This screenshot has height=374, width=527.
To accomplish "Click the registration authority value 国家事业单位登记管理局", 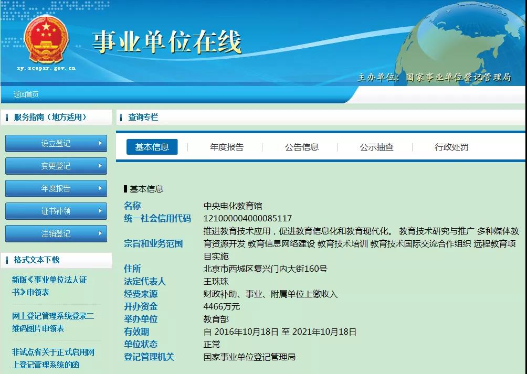I will 249,357.
